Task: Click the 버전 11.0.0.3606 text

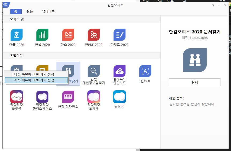Action: [195, 38]
